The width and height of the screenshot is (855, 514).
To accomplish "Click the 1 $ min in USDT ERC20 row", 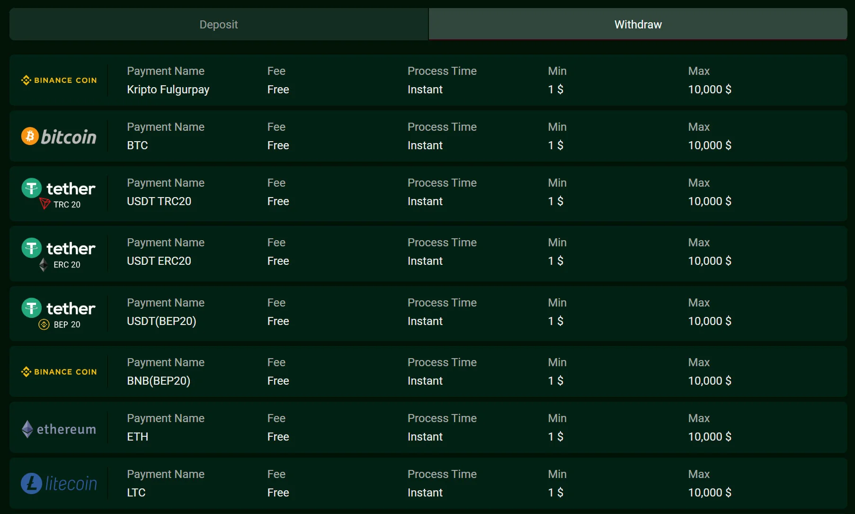I will click(x=555, y=261).
